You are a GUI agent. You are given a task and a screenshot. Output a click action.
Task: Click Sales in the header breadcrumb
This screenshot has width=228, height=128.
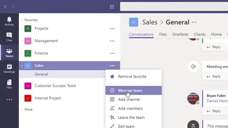coord(150,22)
